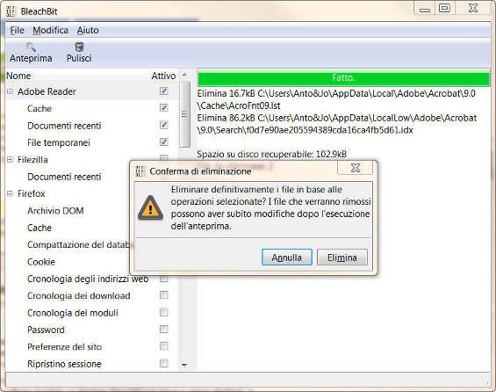The width and height of the screenshot is (496, 392).
Task: Uncheck the Adobe Reader checkbox
Action: 164,91
